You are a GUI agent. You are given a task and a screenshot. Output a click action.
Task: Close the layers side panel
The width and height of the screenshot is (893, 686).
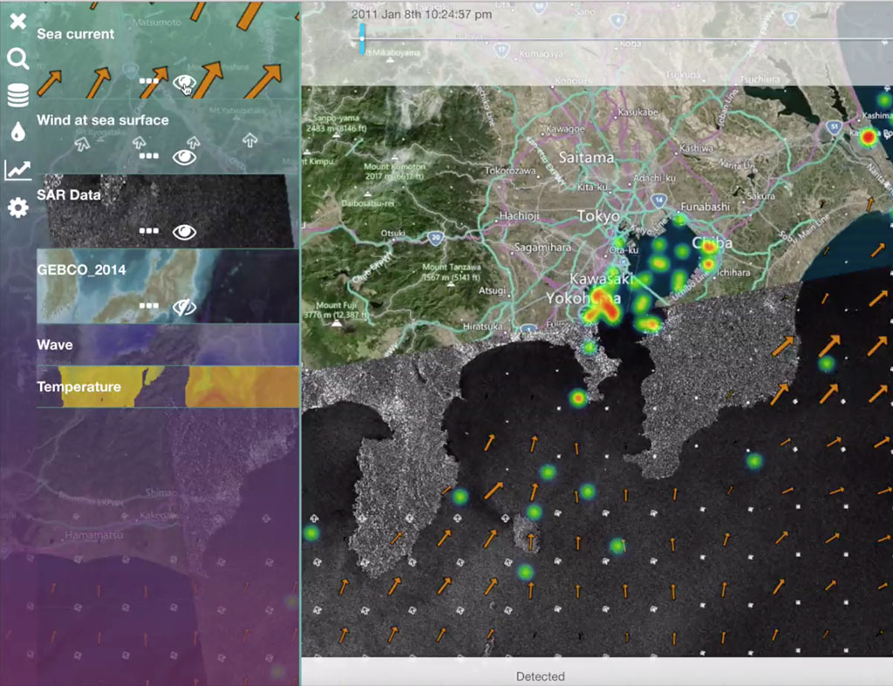click(x=17, y=21)
